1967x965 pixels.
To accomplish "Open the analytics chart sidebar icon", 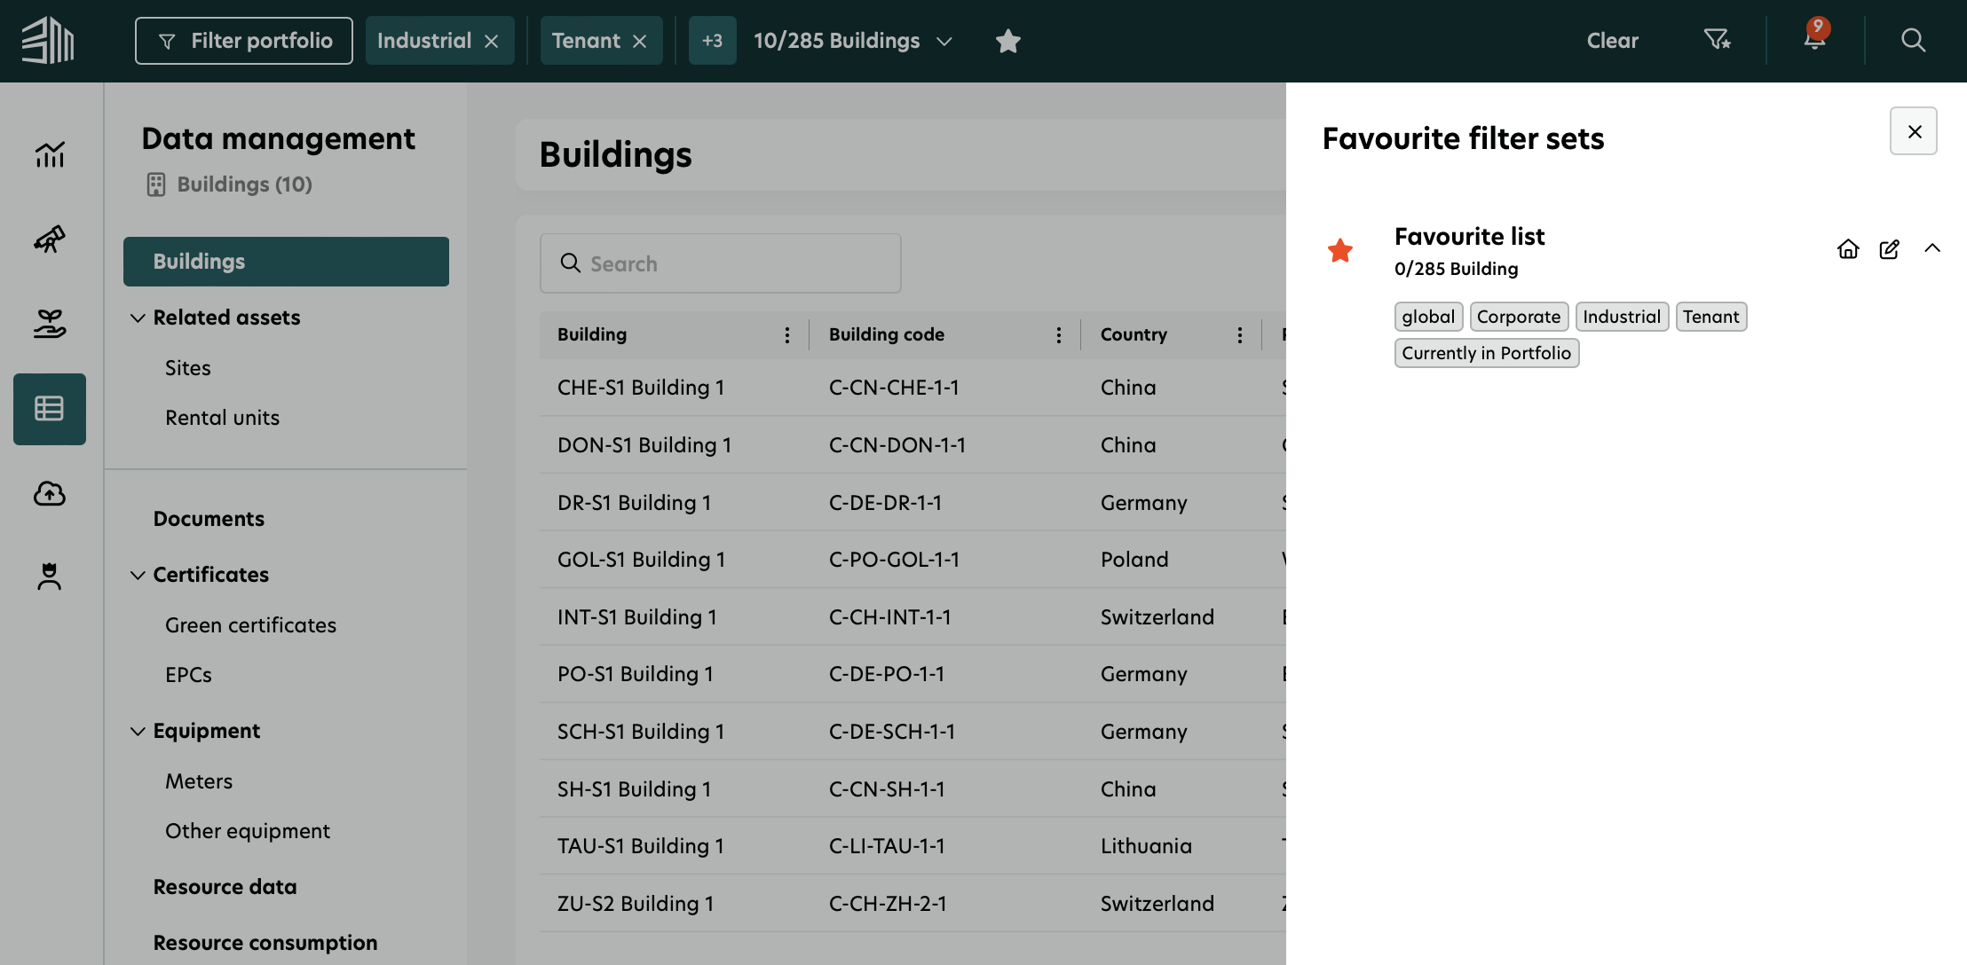I will click(x=50, y=154).
